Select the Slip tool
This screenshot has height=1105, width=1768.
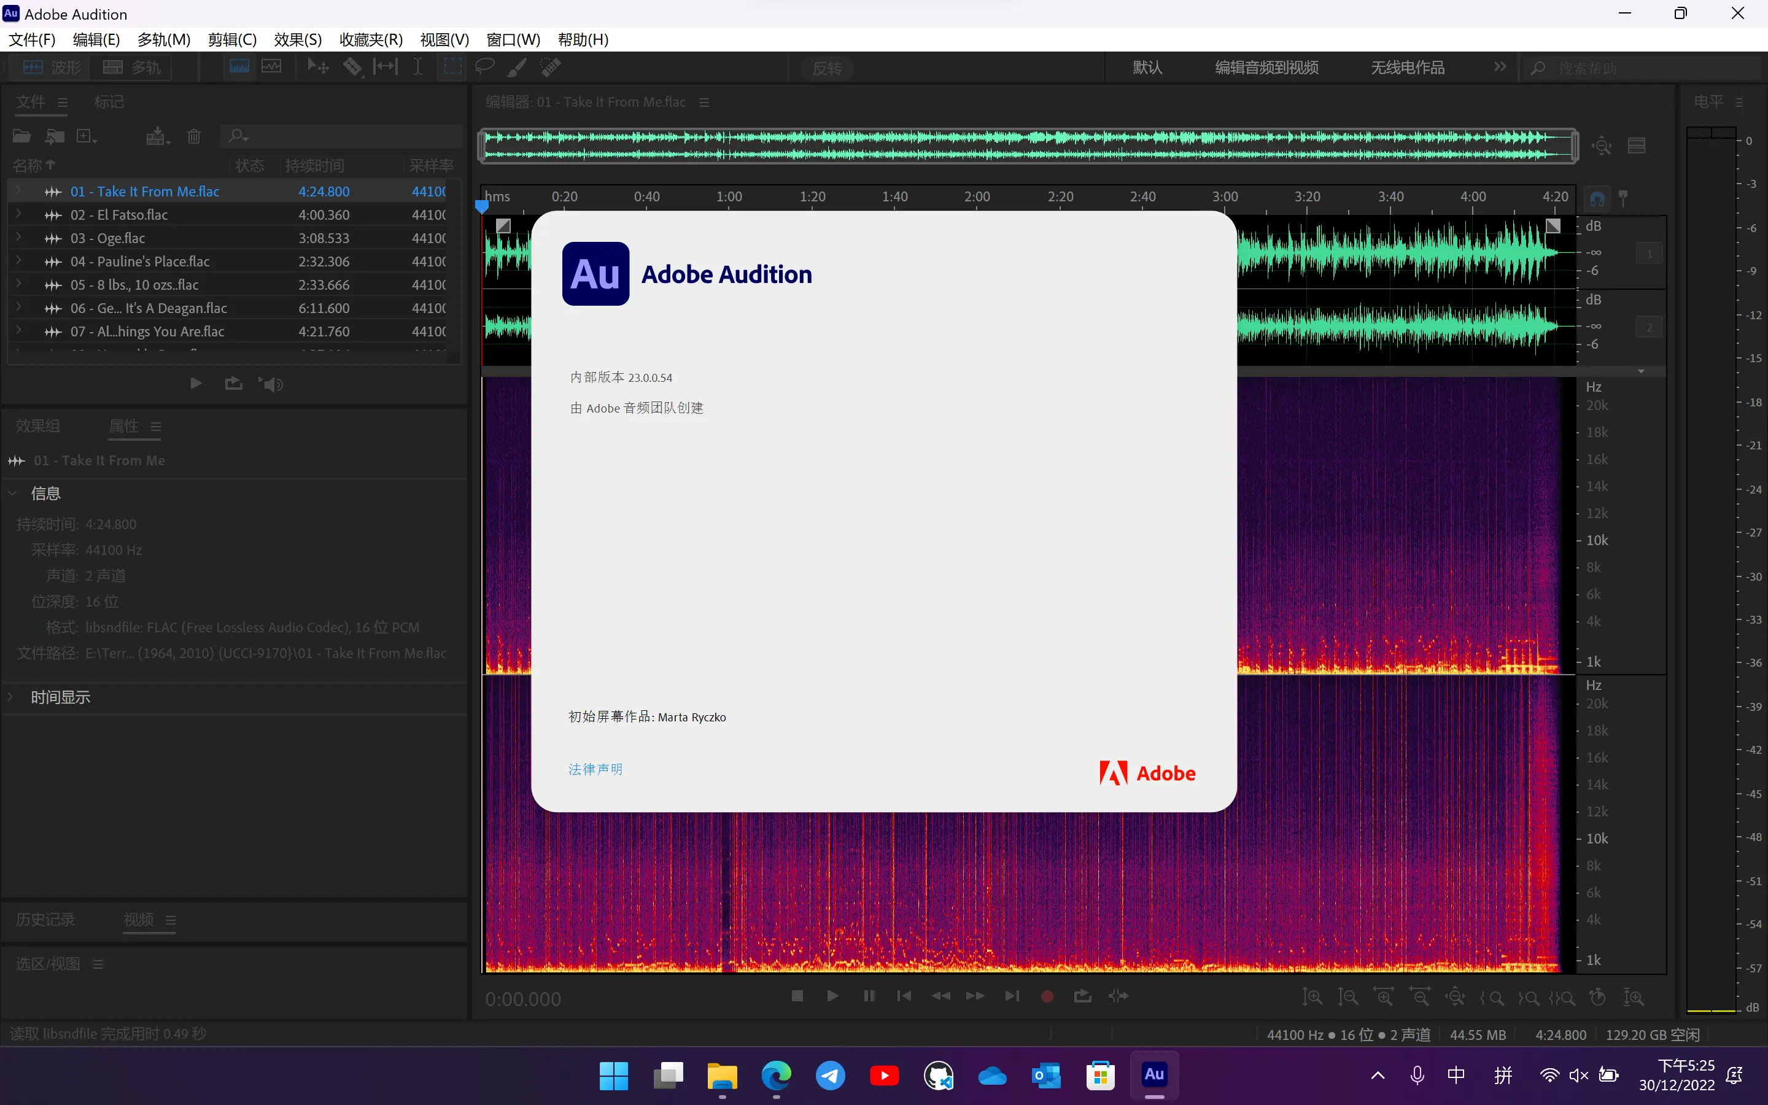point(385,66)
